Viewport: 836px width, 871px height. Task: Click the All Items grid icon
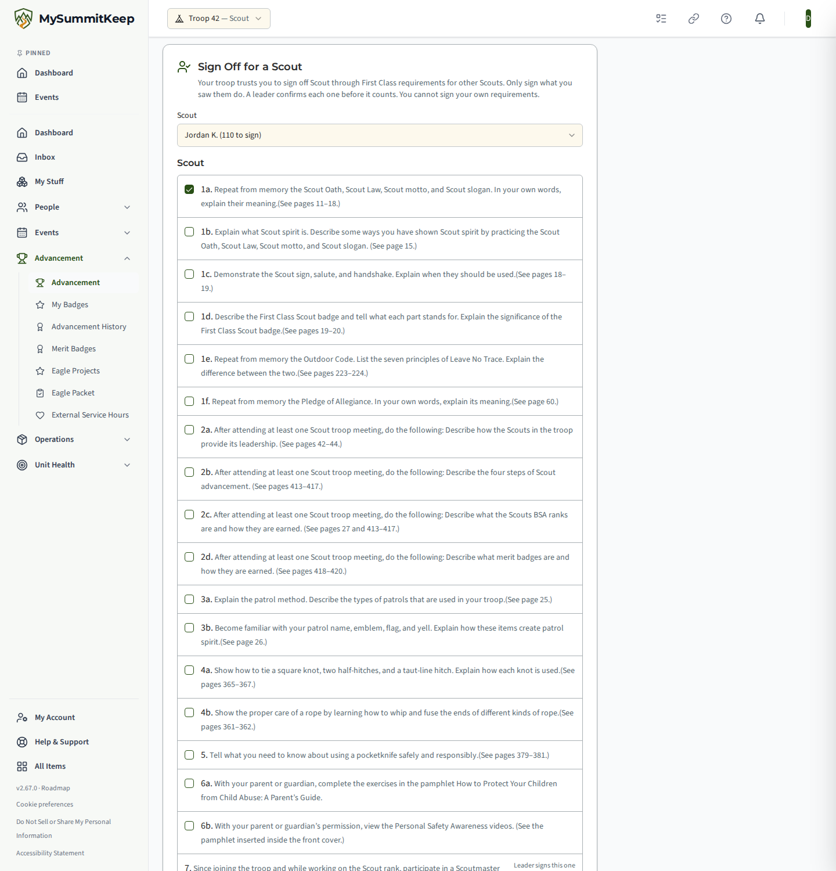click(x=22, y=766)
